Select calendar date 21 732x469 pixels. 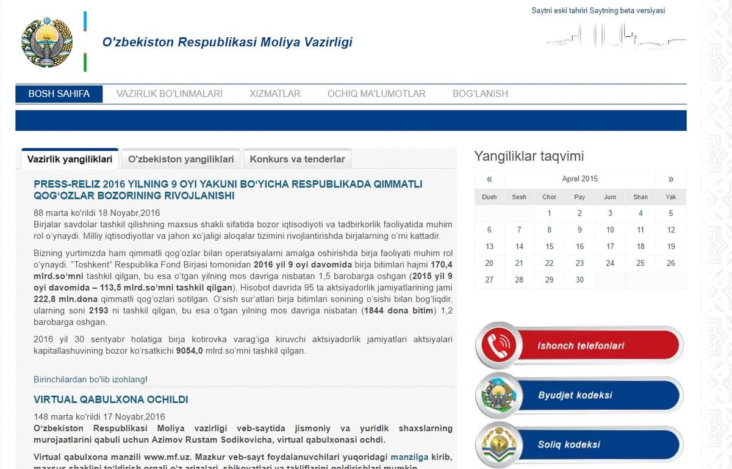pyautogui.click(x=519, y=263)
